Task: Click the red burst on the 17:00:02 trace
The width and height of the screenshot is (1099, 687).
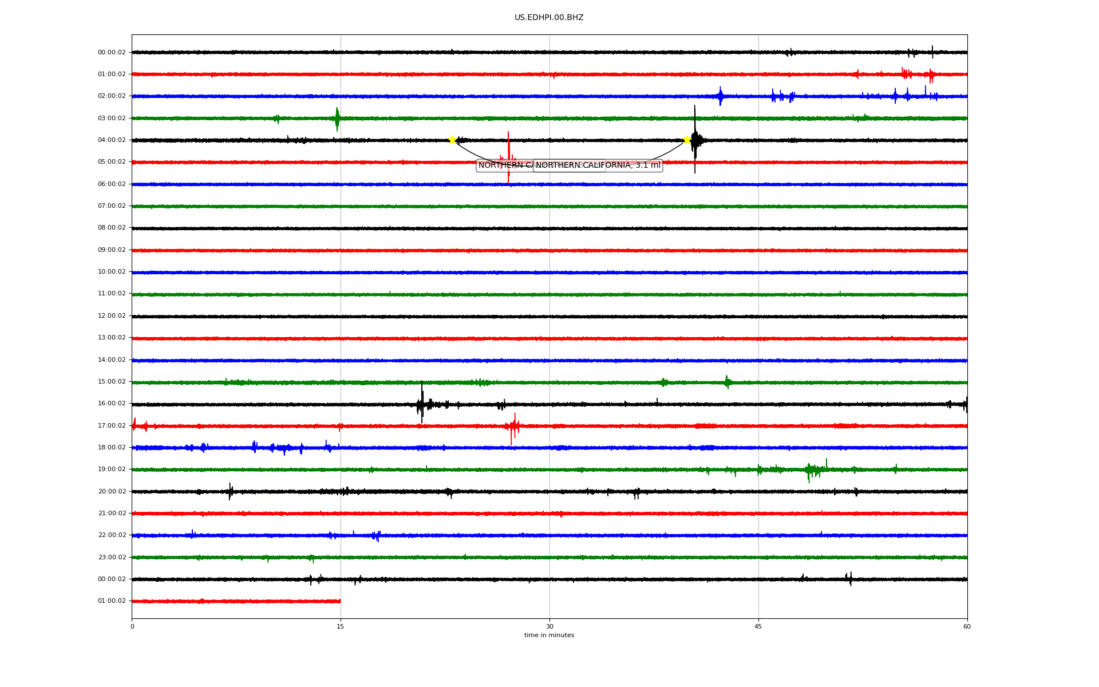Action: point(513,427)
